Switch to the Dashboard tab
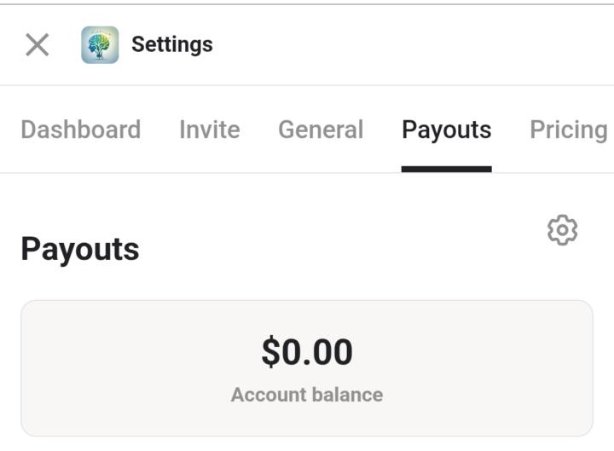The image size is (614, 451). coord(80,130)
